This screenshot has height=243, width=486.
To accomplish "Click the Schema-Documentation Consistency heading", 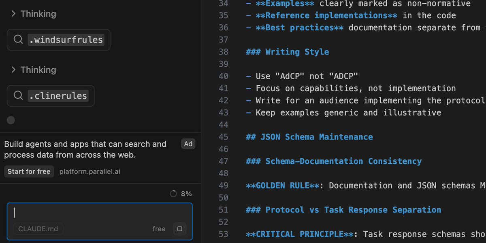I will [x=334, y=161].
